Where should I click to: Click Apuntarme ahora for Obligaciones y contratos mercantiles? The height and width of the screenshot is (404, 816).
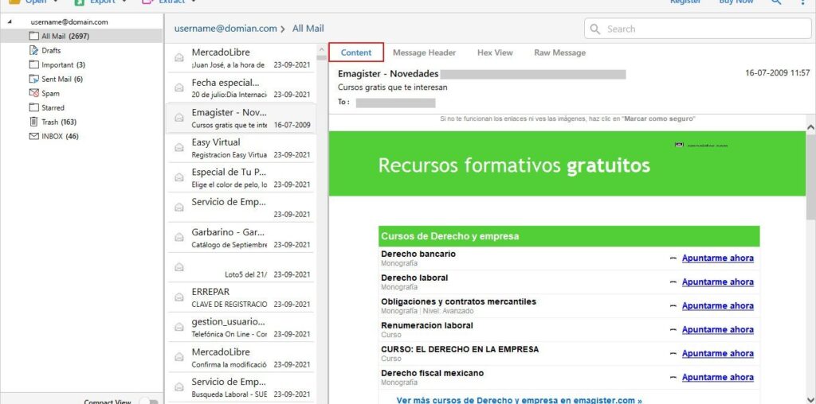[x=718, y=306]
